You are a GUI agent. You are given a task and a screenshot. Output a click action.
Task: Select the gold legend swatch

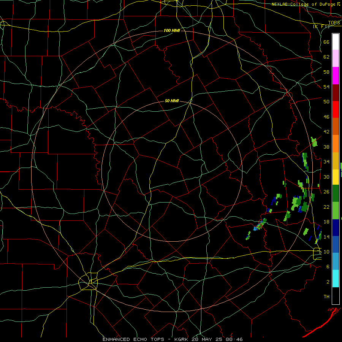click(336, 161)
